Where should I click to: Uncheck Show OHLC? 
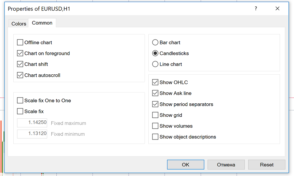coord(155,83)
